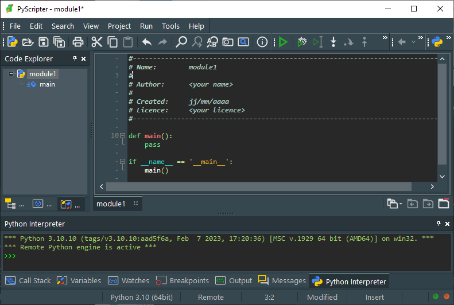This screenshot has height=305, width=454.
Task: Expand the navigation toolbar overflow chevron
Action: 420,38
